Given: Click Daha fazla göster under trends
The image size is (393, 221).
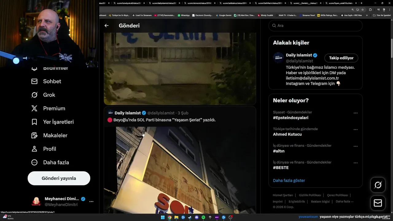Looking at the screenshot, I should tap(289, 180).
